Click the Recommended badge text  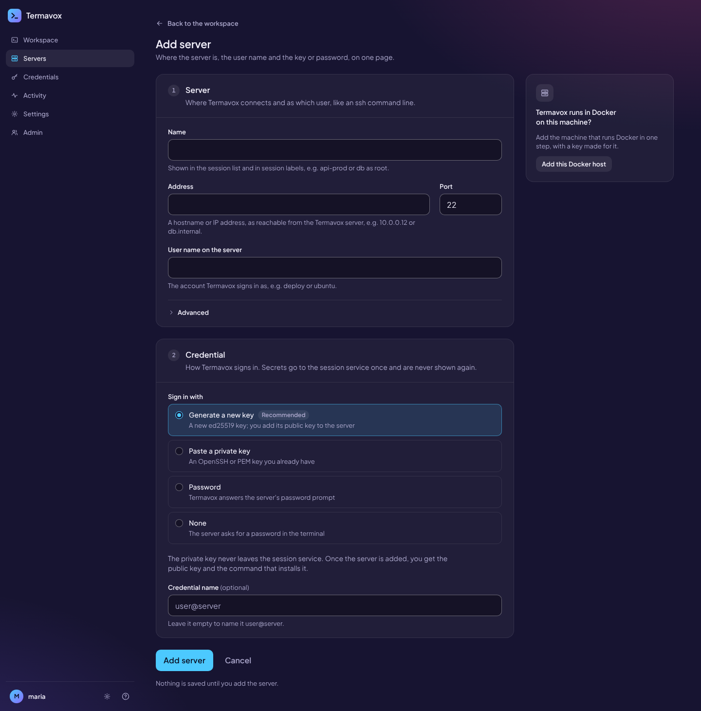point(283,415)
